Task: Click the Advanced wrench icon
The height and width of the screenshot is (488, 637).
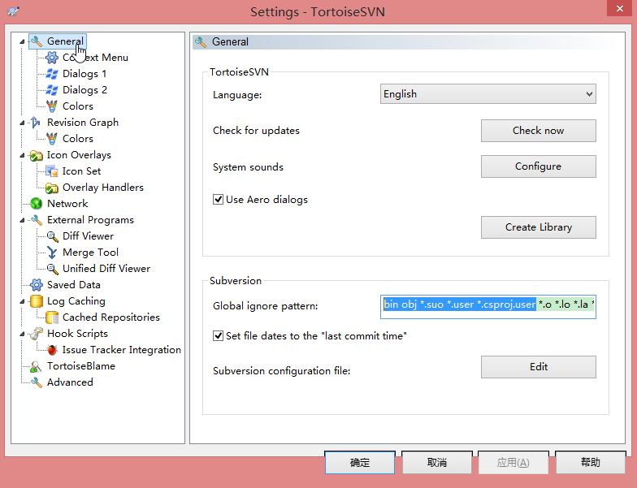Action: [x=37, y=382]
